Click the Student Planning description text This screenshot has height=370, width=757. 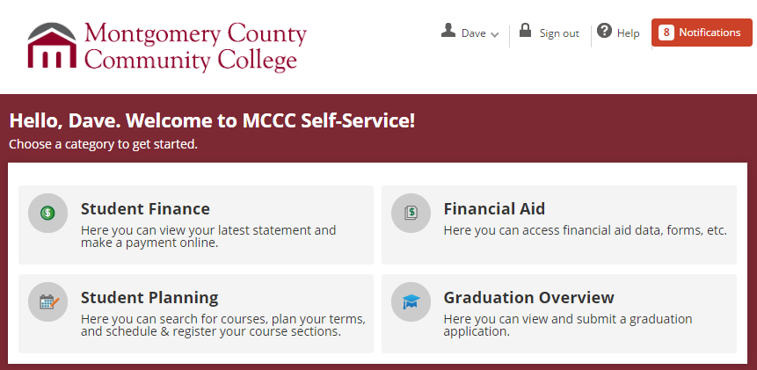pos(223,326)
